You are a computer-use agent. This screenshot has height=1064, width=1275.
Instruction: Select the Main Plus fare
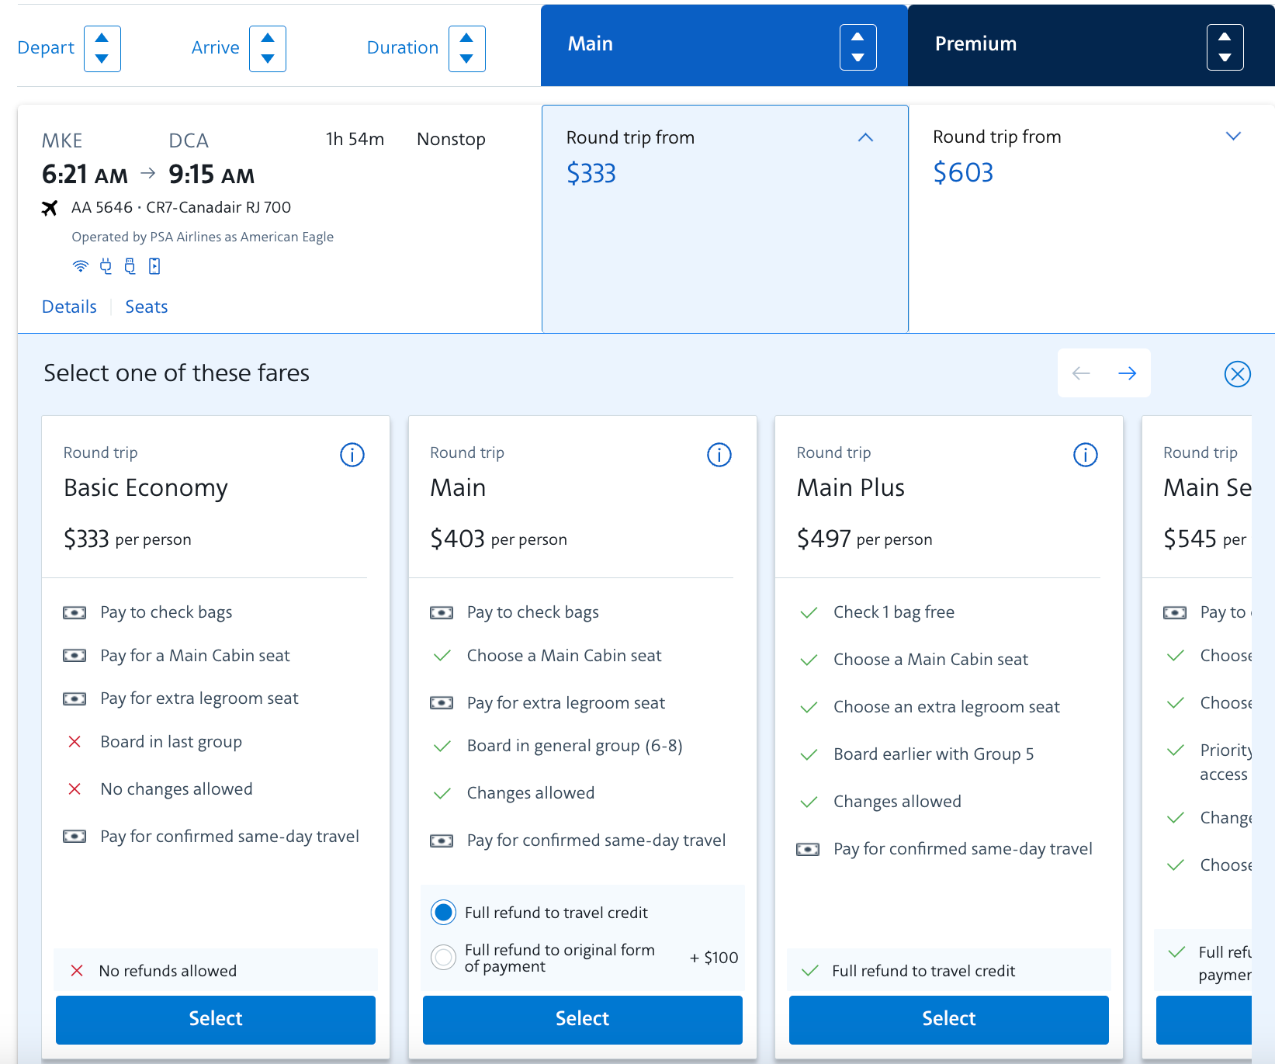pyautogui.click(x=948, y=1019)
